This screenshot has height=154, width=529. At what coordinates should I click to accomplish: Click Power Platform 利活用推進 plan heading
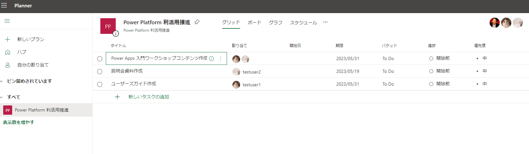157,22
